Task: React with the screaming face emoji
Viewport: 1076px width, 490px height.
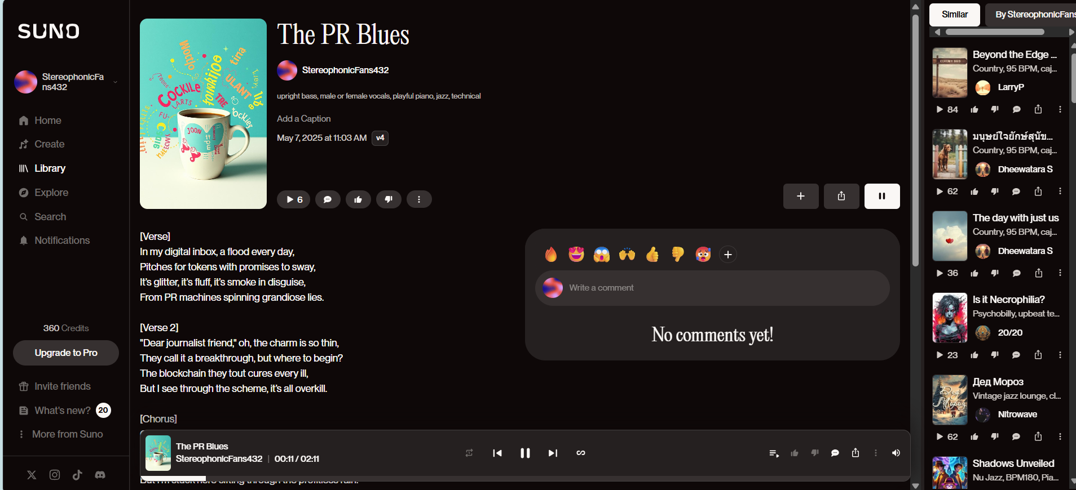Action: point(602,255)
